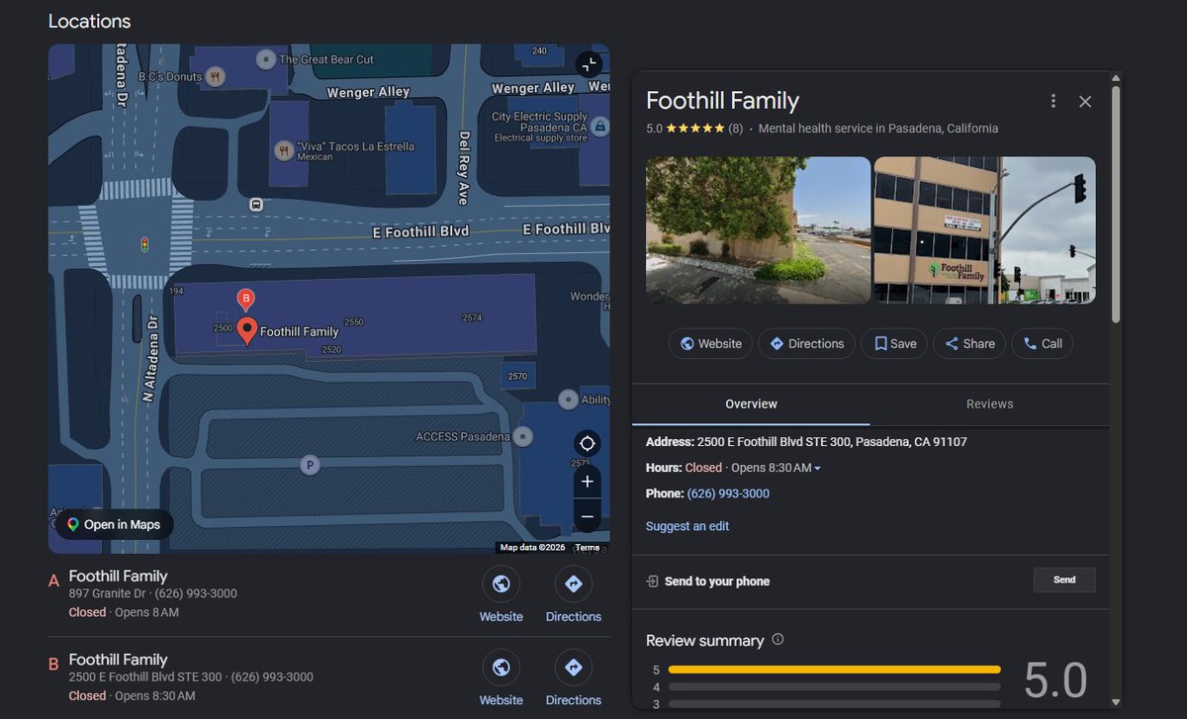
Task: Click the panel scrollbar down arrow
Action: tap(1116, 702)
